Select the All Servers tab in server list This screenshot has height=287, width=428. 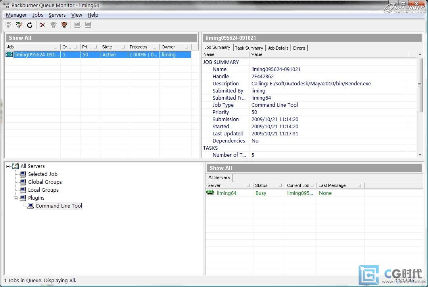[x=219, y=177]
